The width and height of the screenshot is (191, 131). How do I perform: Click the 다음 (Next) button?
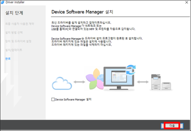coord(172,126)
